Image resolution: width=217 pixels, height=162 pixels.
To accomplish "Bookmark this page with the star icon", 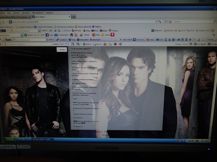I will [156, 21].
